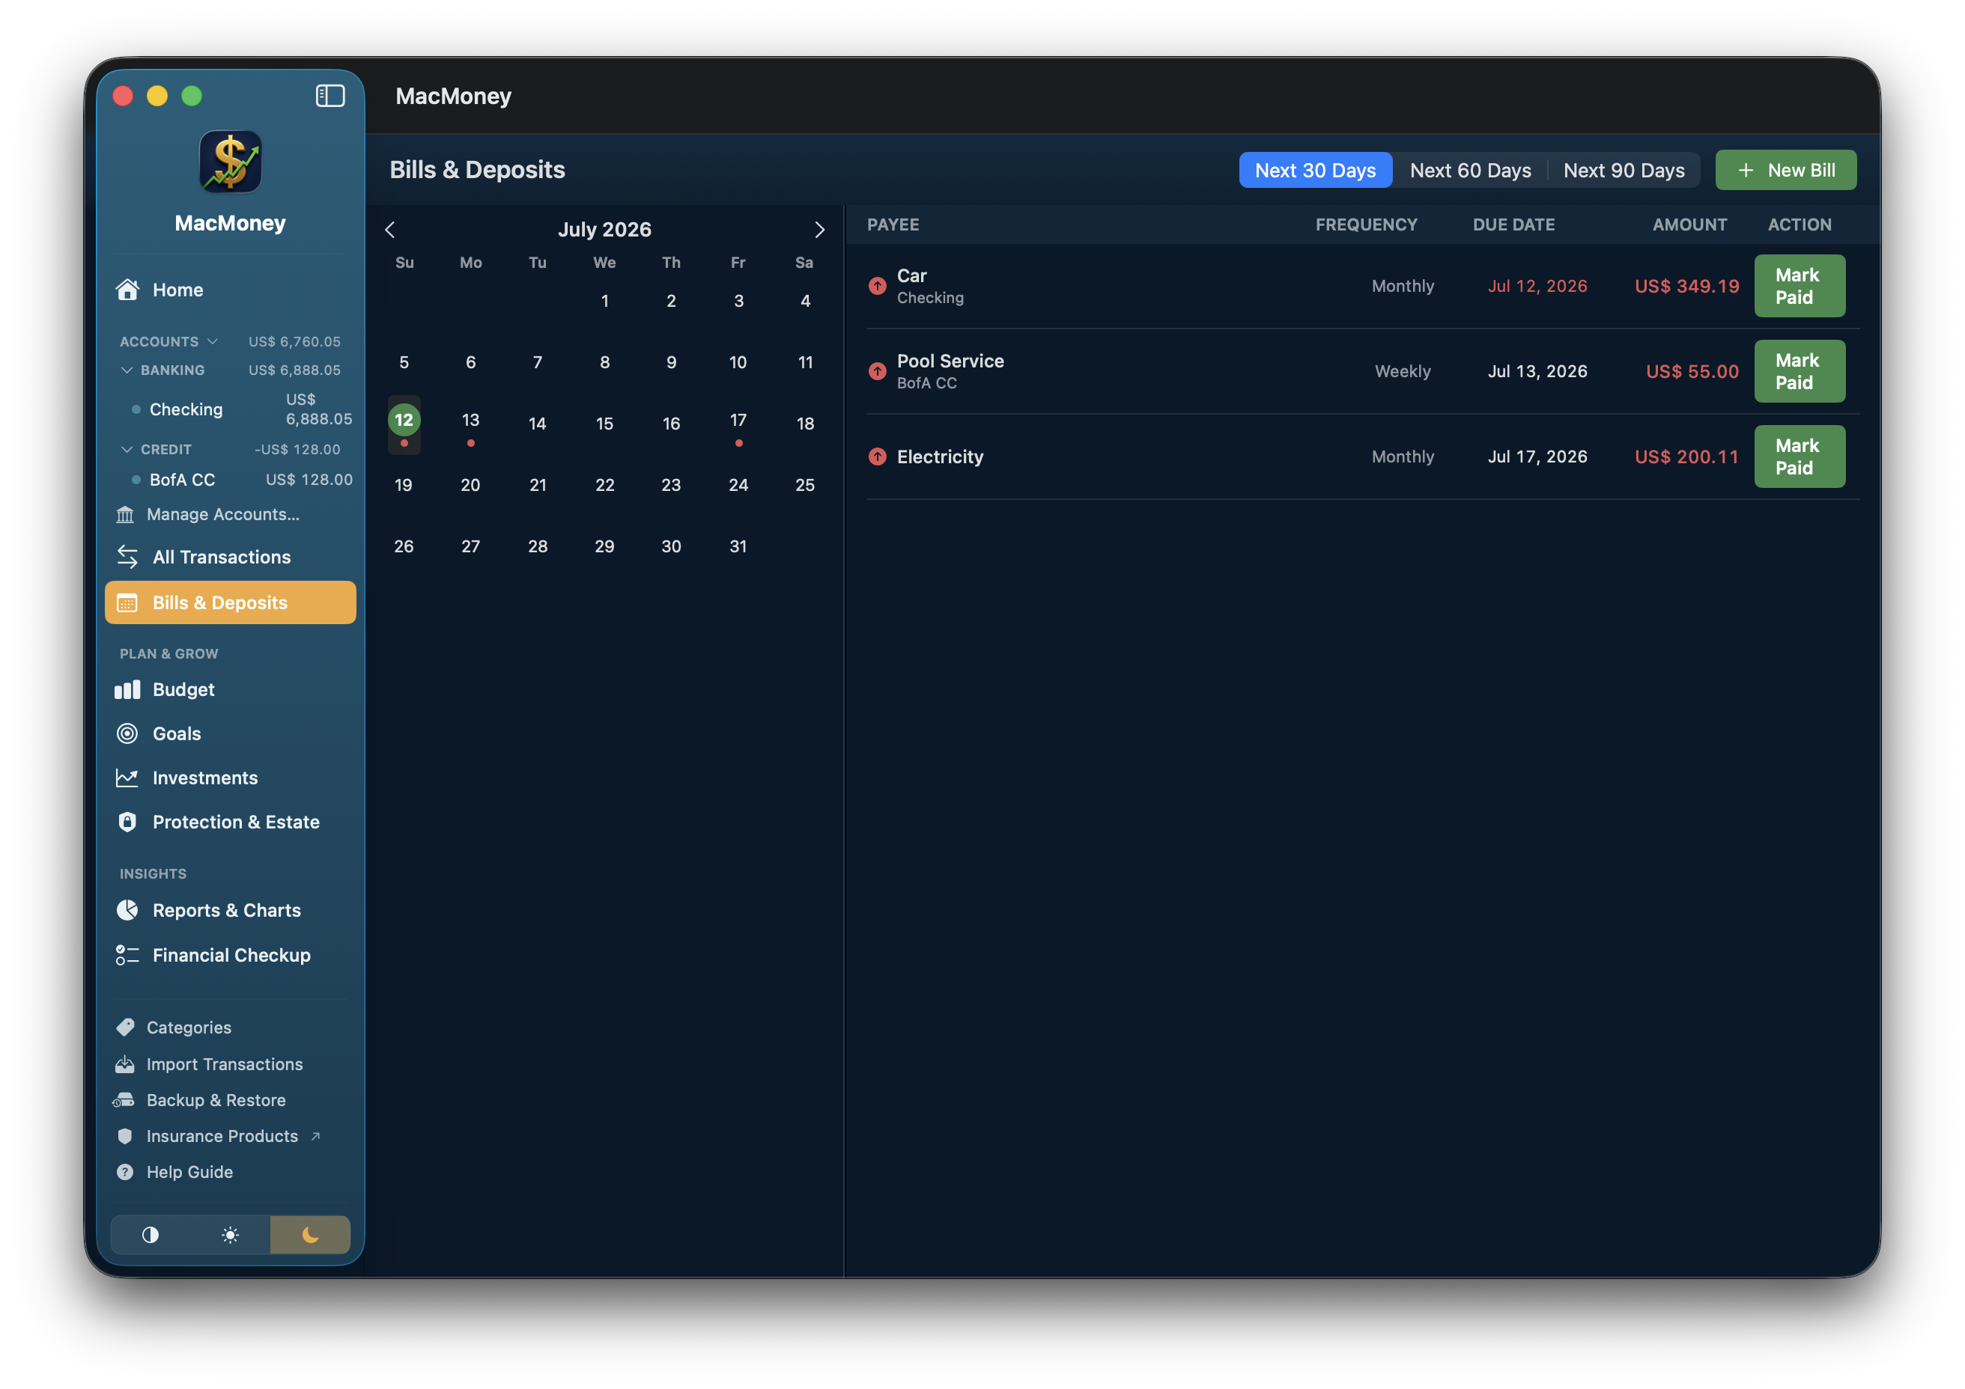Click the red arrow icon beside Pool Service

tap(877, 371)
